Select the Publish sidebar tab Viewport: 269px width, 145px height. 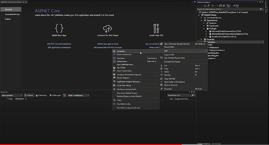click(x=11, y=19)
